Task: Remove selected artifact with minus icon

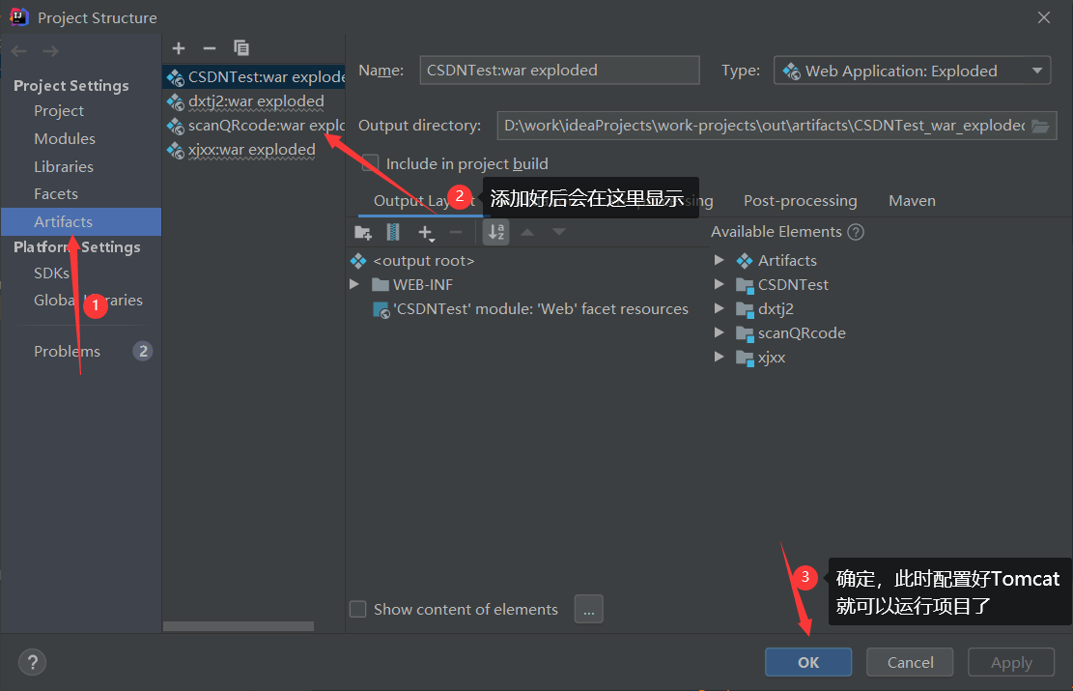Action: coord(210,48)
